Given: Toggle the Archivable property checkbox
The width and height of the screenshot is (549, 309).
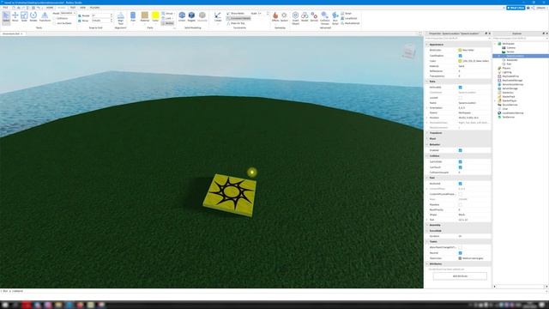Looking at the screenshot, I should pos(460,88).
